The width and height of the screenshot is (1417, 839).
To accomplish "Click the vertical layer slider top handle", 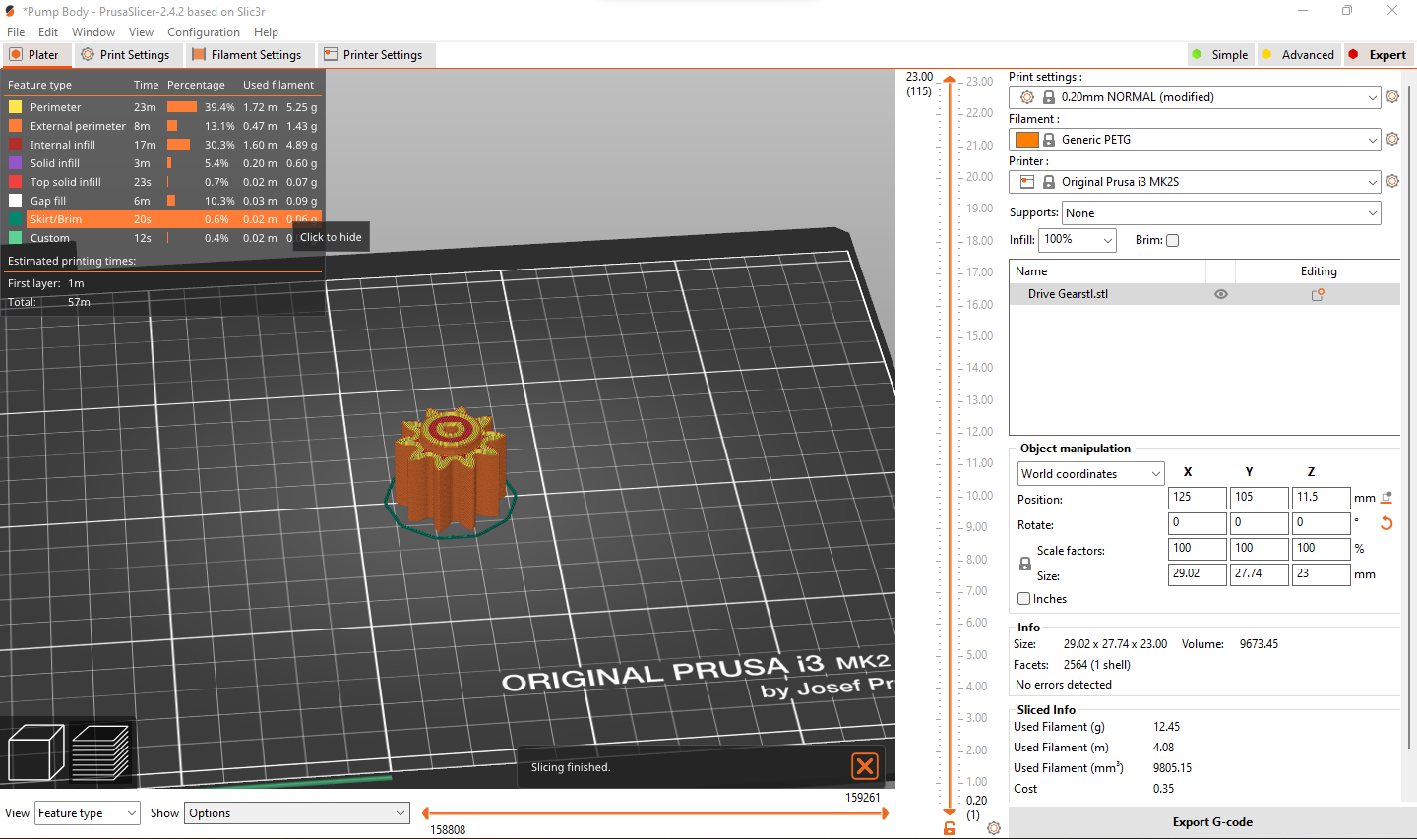I will click(950, 80).
